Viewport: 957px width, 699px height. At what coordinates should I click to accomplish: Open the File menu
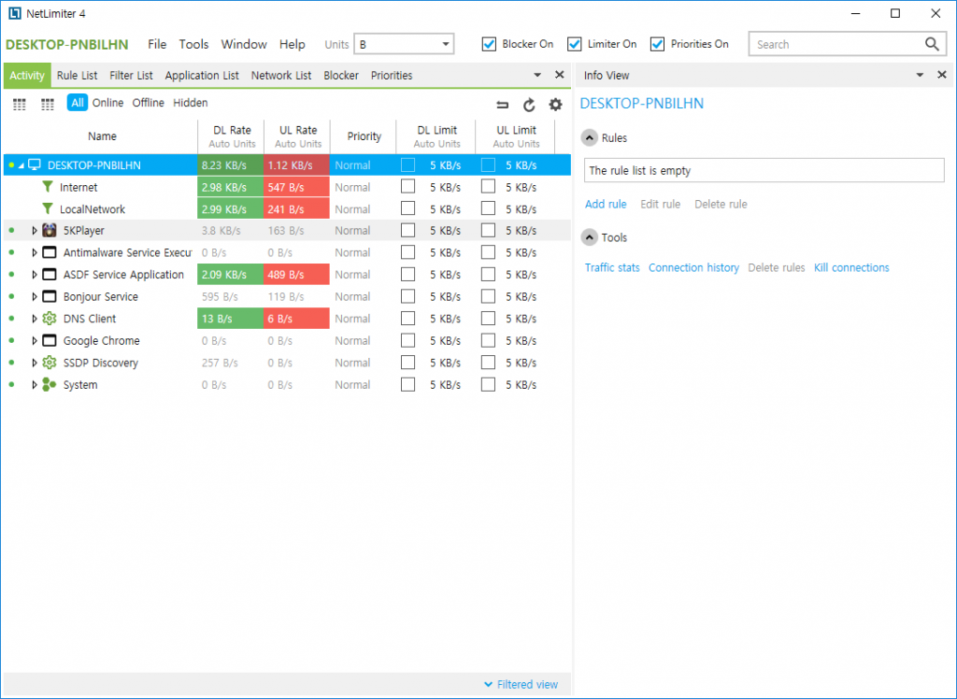[x=157, y=44]
